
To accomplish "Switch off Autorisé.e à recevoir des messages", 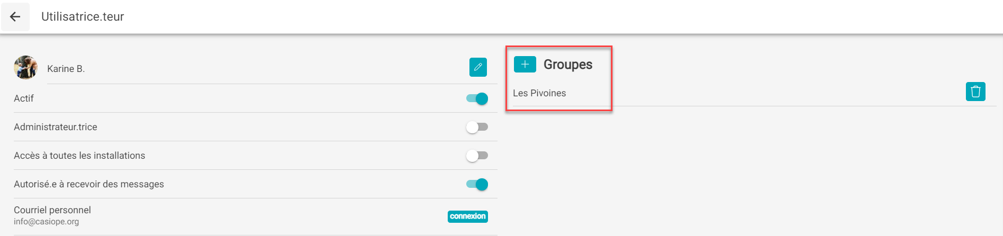I will click(x=477, y=184).
